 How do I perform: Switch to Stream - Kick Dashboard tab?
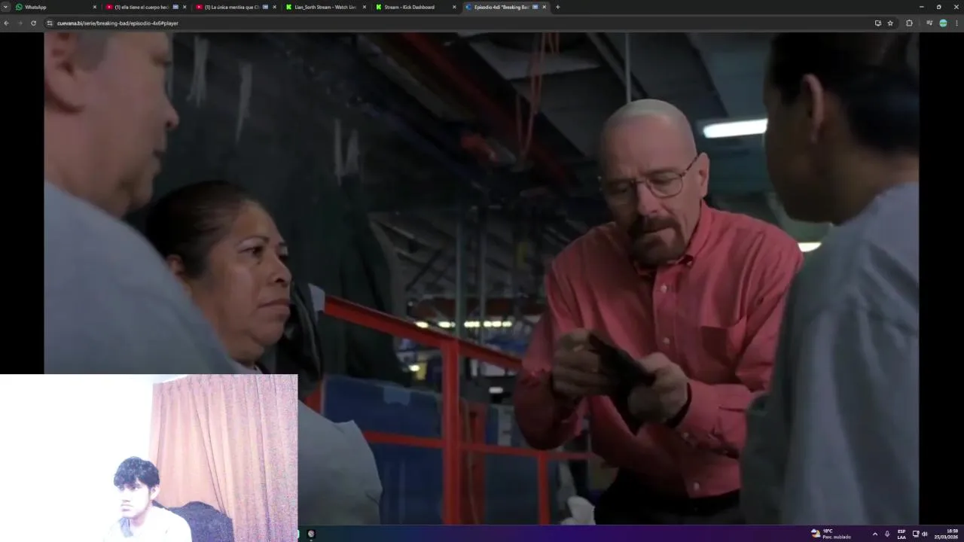point(416,7)
